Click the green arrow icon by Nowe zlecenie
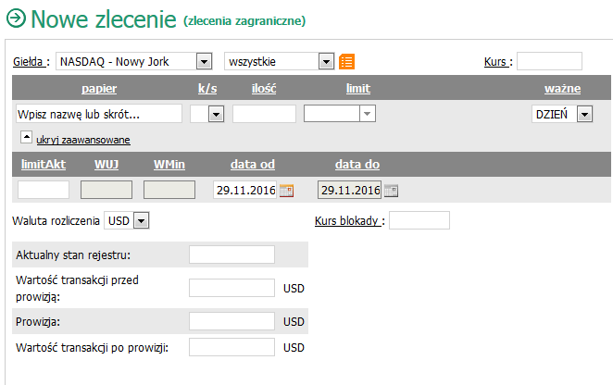The image size is (613, 385). click(x=16, y=19)
